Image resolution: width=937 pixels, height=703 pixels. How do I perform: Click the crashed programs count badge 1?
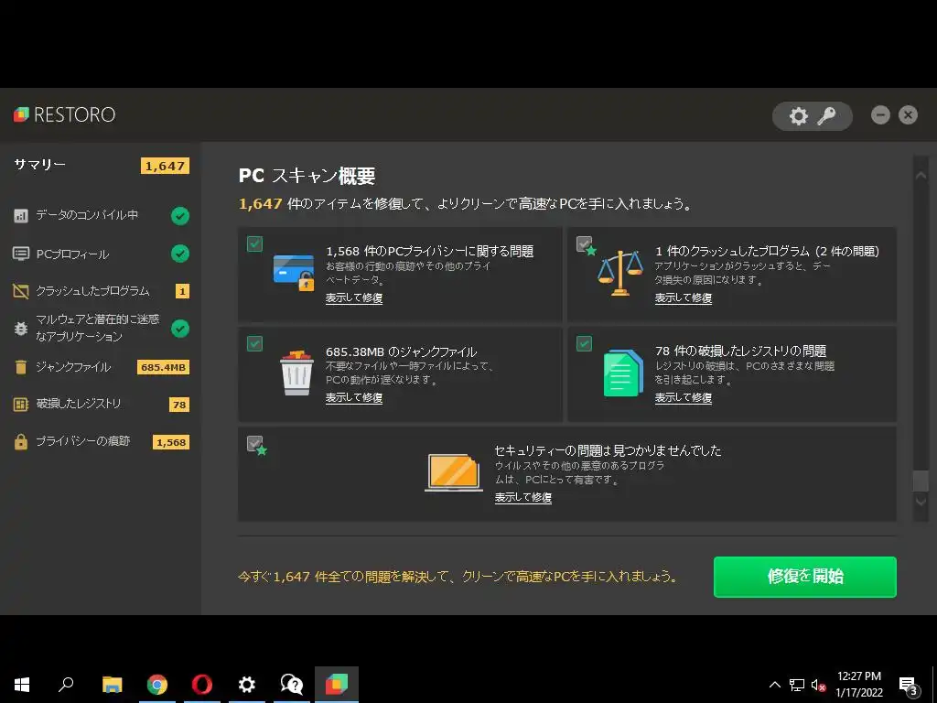[182, 291]
